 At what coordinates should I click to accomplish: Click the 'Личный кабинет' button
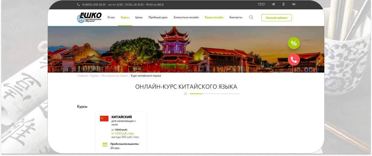pos(276,18)
